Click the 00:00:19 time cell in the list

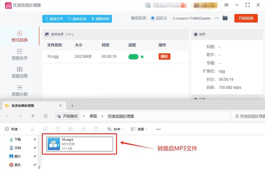tap(109, 56)
